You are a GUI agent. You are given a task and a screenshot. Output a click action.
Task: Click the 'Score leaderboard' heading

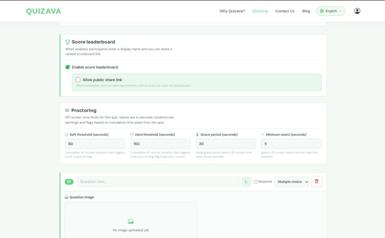[93, 42]
